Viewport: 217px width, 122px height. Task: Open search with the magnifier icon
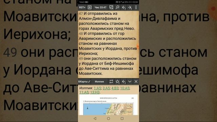pyautogui.click(x=117, y=7)
